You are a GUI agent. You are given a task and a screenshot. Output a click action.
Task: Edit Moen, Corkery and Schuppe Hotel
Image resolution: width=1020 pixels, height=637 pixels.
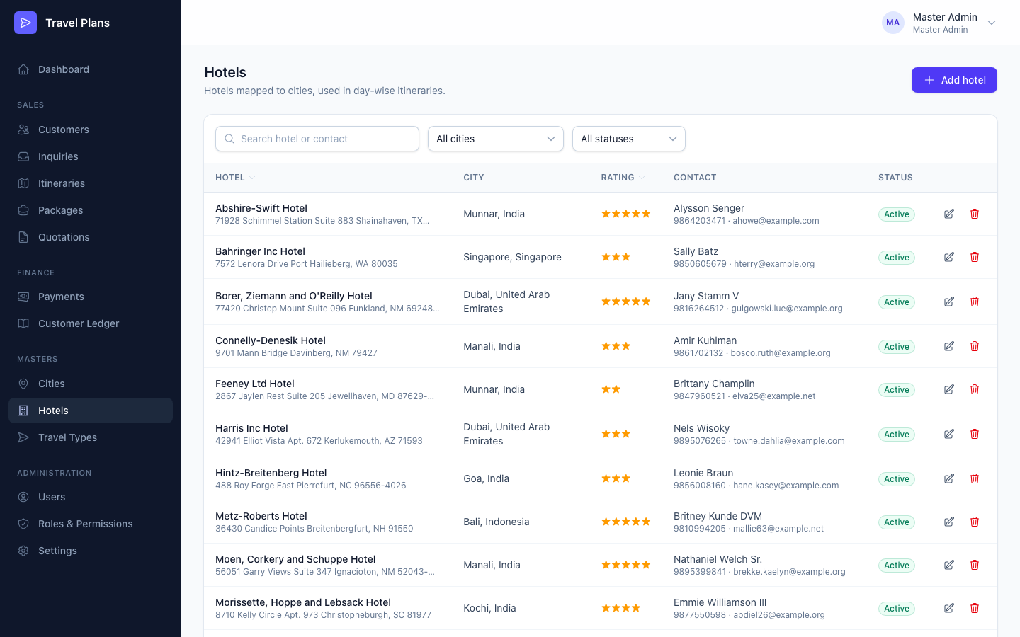click(949, 565)
